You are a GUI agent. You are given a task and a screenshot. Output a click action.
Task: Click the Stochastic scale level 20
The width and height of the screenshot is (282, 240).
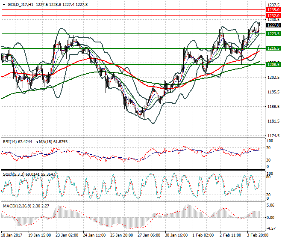[268, 195]
